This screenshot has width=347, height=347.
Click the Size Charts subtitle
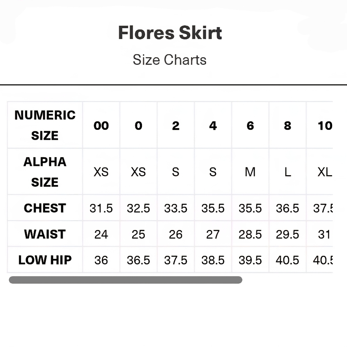click(170, 60)
